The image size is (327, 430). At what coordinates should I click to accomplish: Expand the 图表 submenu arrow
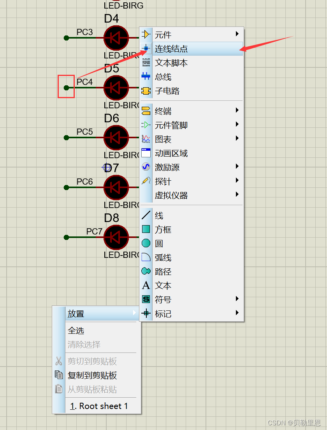[237, 138]
